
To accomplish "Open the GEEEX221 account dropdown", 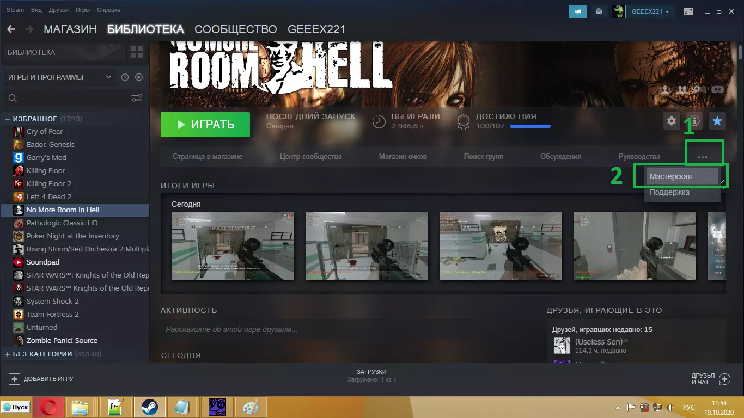I will [x=650, y=11].
